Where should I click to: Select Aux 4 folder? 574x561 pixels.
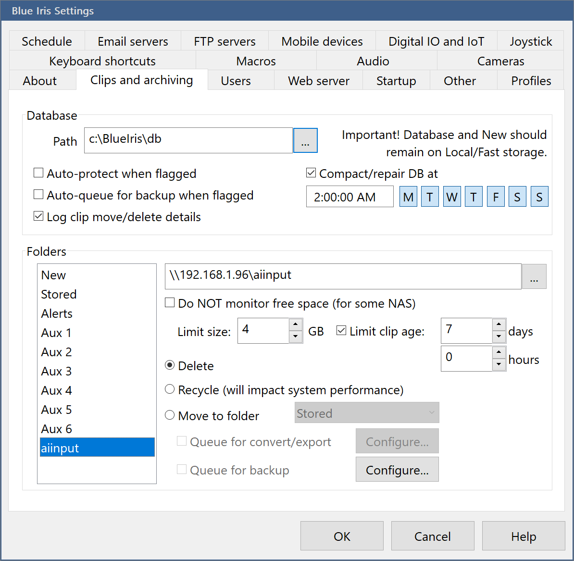pos(97,390)
